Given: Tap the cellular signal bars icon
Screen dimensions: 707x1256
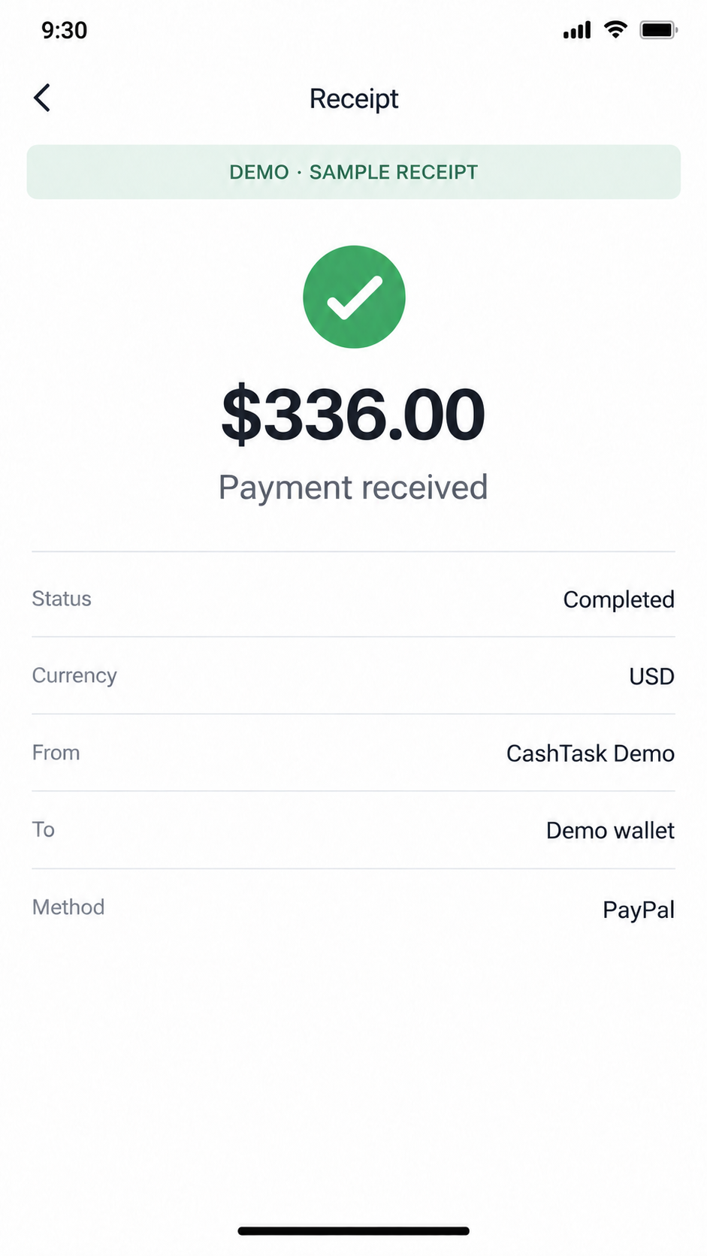Looking at the screenshot, I should coord(577,30).
